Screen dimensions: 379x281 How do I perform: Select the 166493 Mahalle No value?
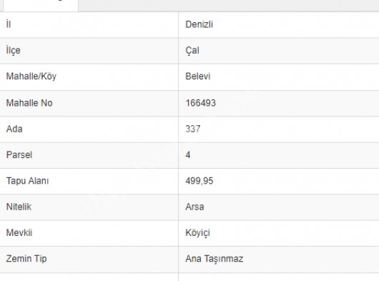click(200, 103)
